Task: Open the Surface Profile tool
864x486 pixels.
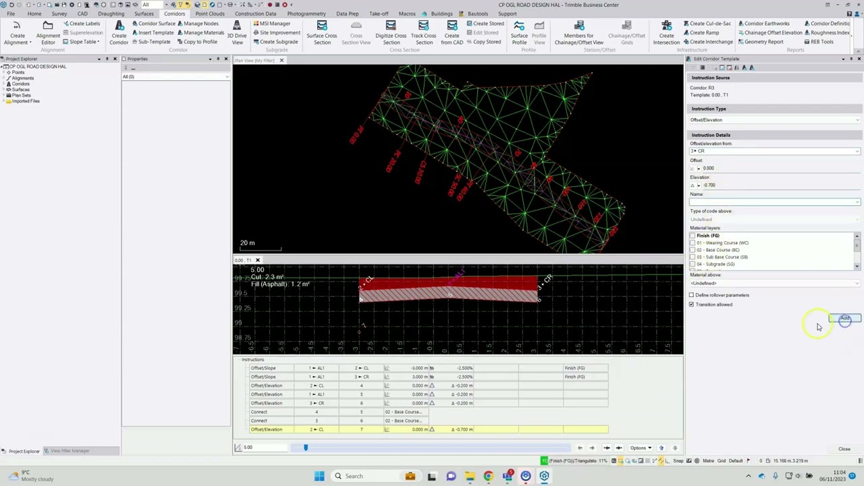Action: point(519,32)
